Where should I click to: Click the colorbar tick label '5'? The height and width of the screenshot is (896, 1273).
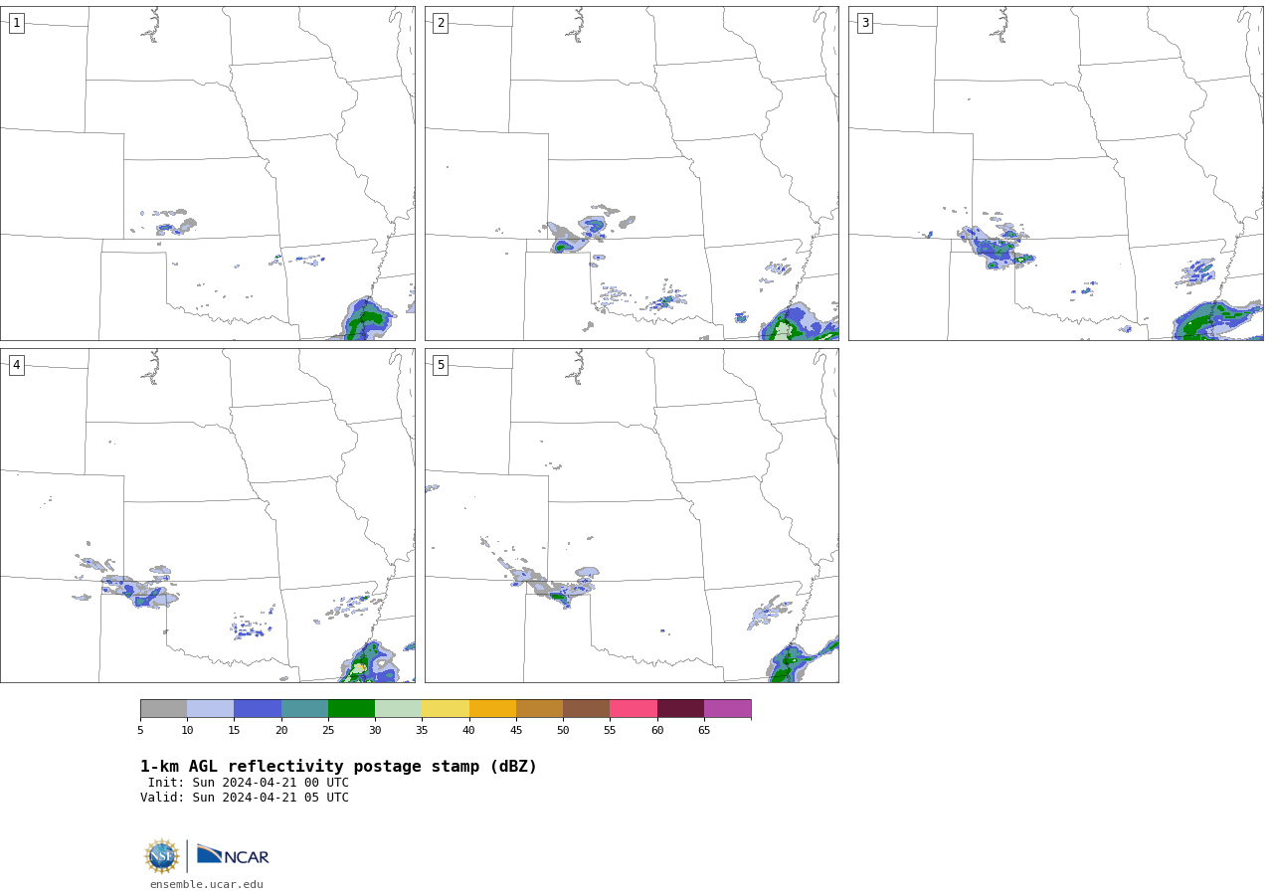140,731
